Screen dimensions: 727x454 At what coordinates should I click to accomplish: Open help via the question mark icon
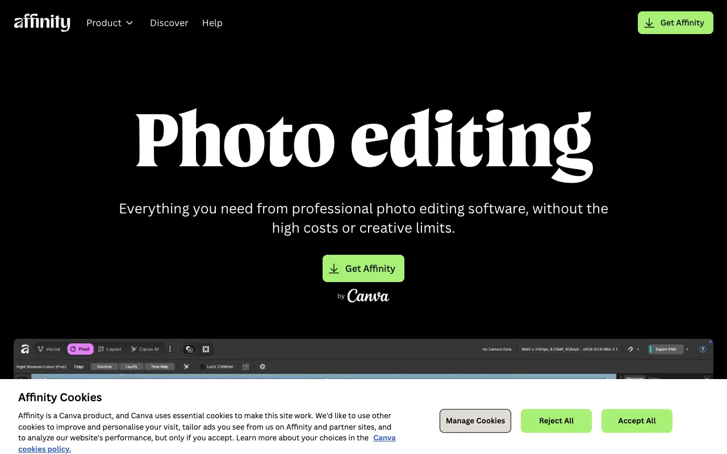point(703,350)
